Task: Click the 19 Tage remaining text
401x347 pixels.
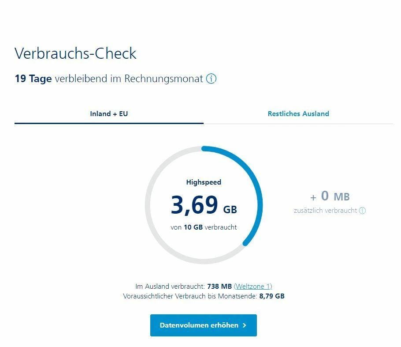Action: click(33, 79)
